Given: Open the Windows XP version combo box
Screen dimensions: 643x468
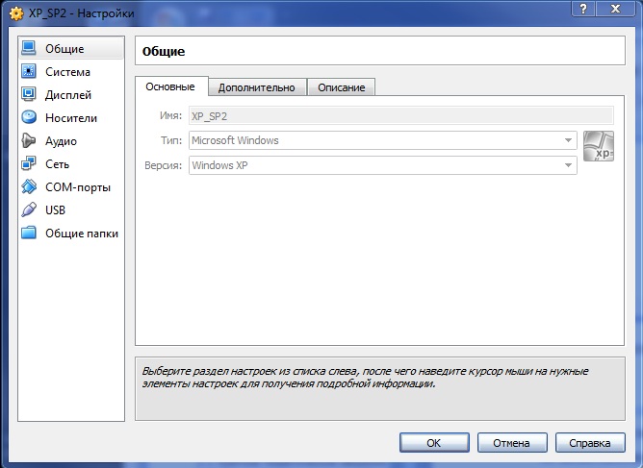Looking at the screenshot, I should 382,165.
